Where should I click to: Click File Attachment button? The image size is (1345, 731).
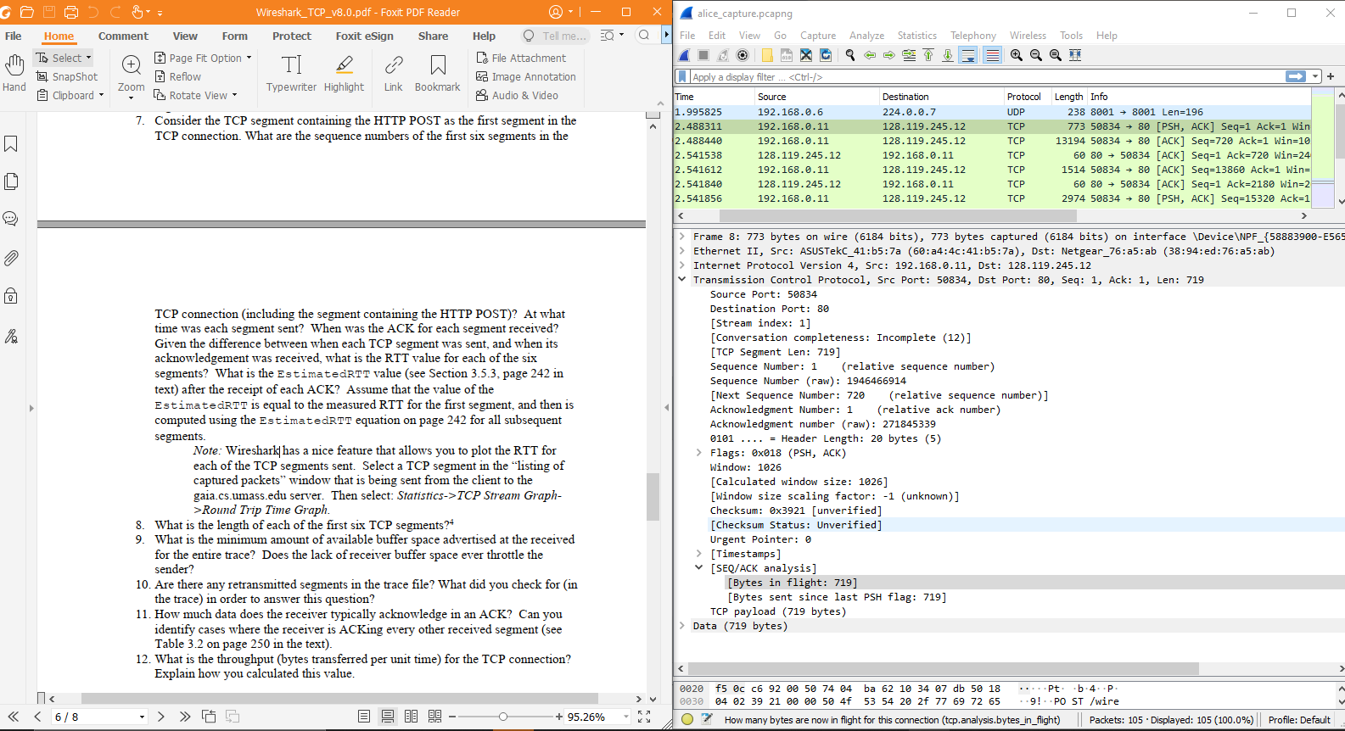[x=521, y=58]
